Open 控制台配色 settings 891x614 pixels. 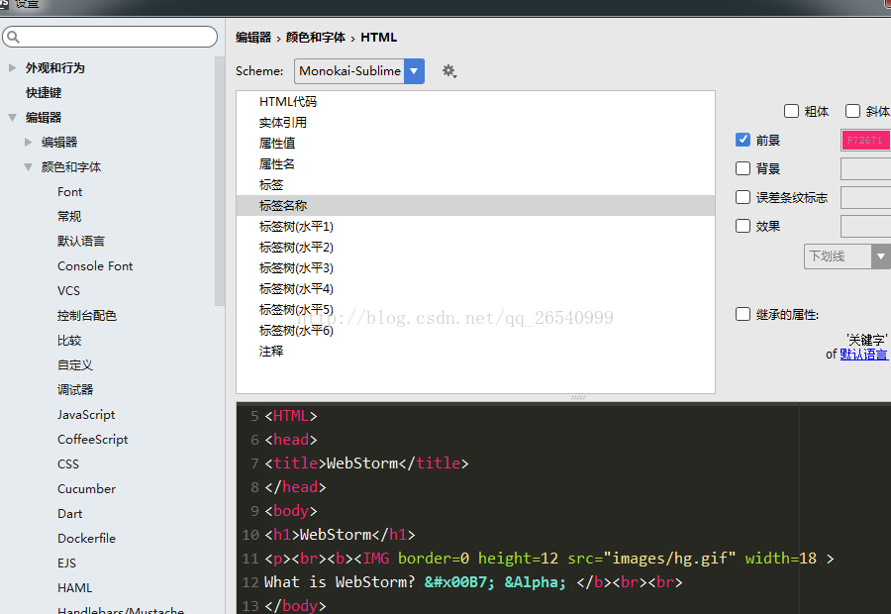tap(87, 316)
